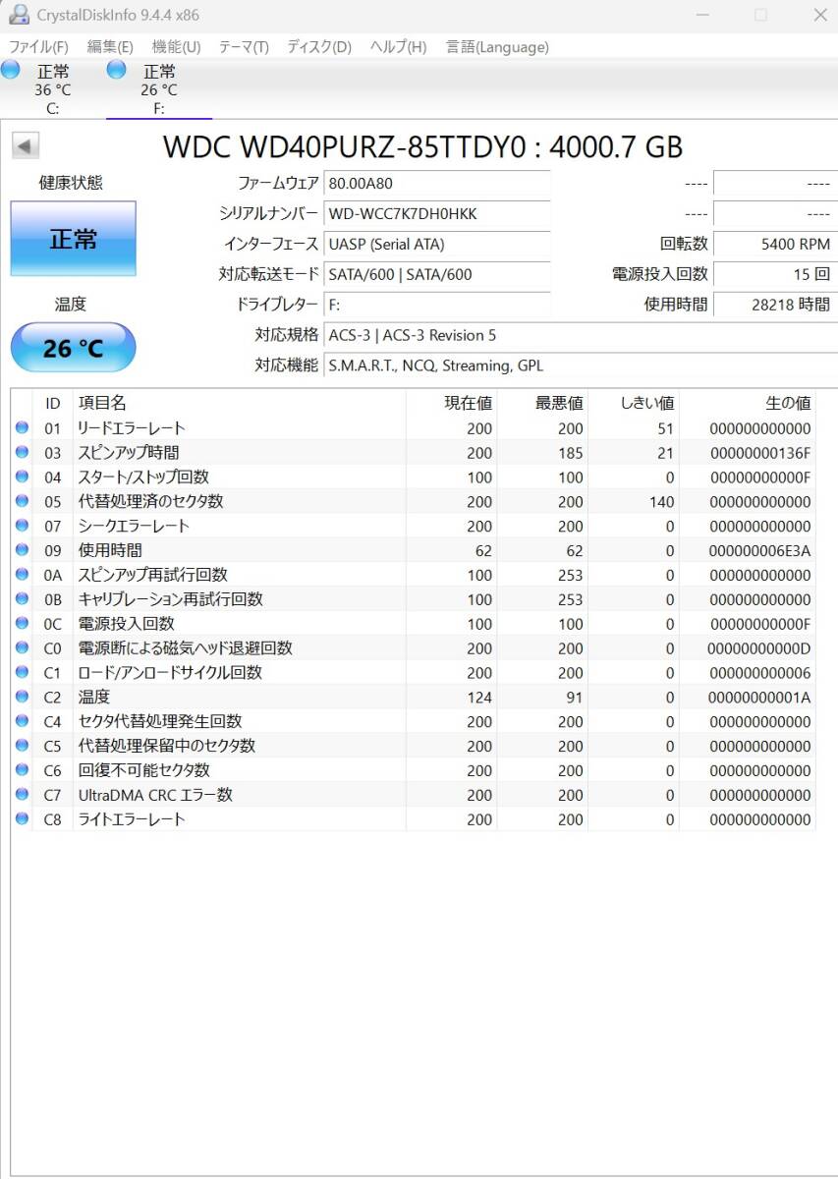The width and height of the screenshot is (838, 1179).
Task: Click worst value 91 in 温度 row
Action: (574, 697)
